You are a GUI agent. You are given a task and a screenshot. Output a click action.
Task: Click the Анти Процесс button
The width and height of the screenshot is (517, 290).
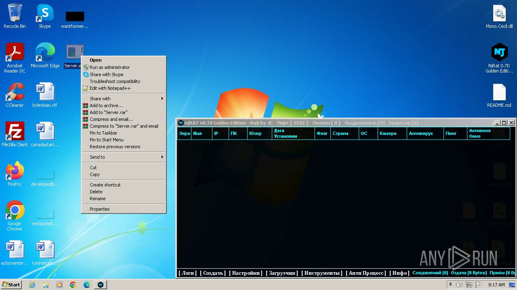click(x=366, y=273)
